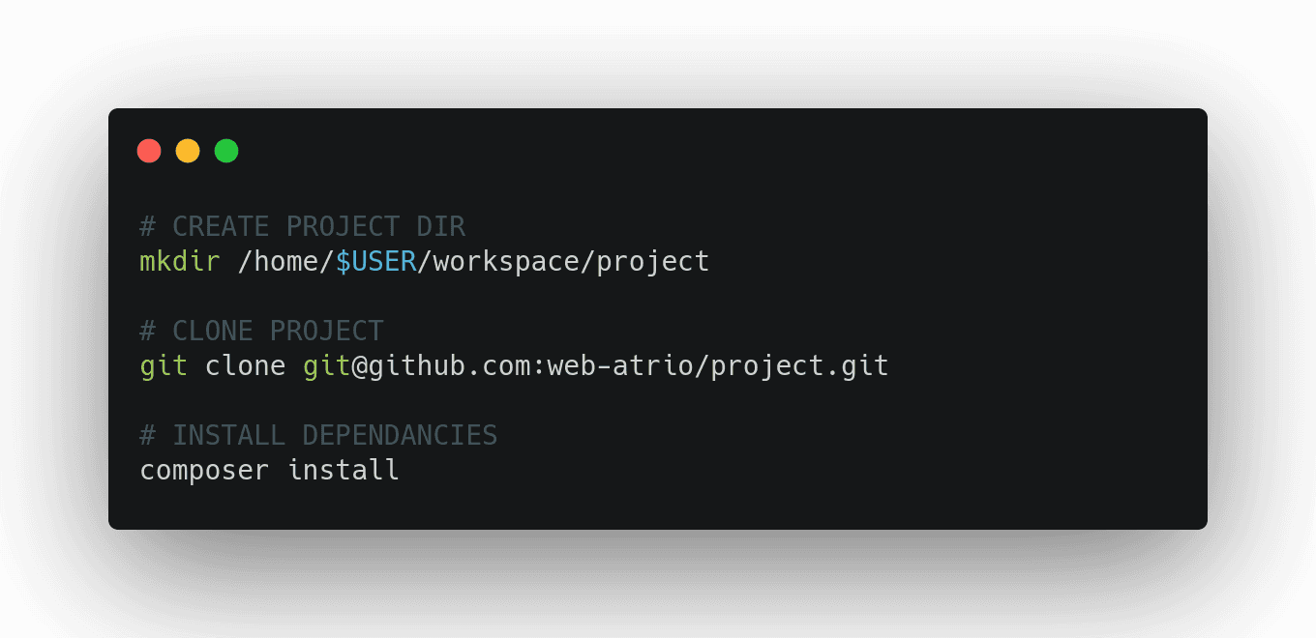Image resolution: width=1316 pixels, height=638 pixels.
Task: Click the web-atrio organization name
Action: point(620,366)
